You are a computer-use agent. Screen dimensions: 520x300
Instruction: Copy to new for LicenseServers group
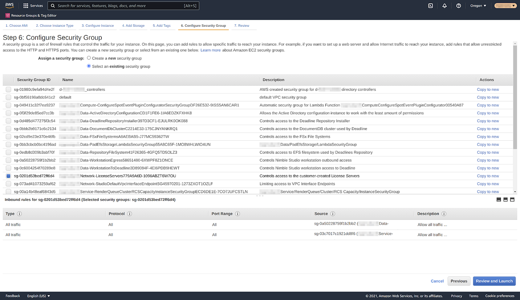click(x=488, y=176)
